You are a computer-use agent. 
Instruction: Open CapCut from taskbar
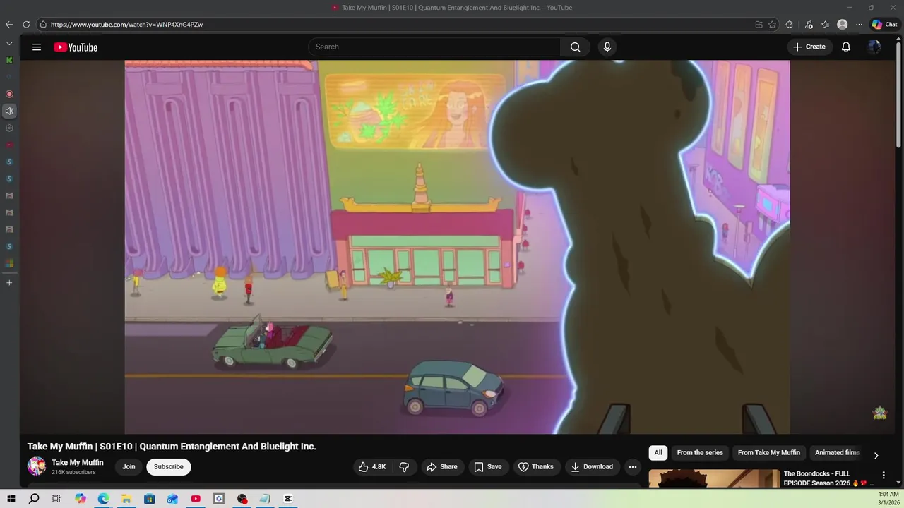288,499
